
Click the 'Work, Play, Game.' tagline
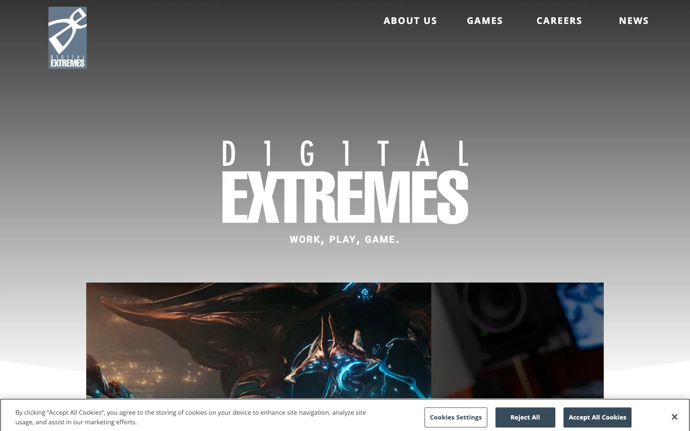pyautogui.click(x=345, y=239)
